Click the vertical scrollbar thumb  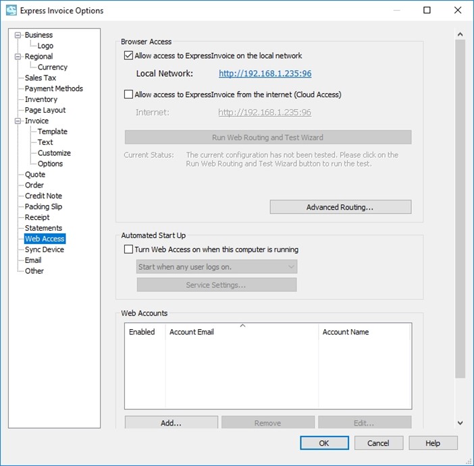coord(460,208)
